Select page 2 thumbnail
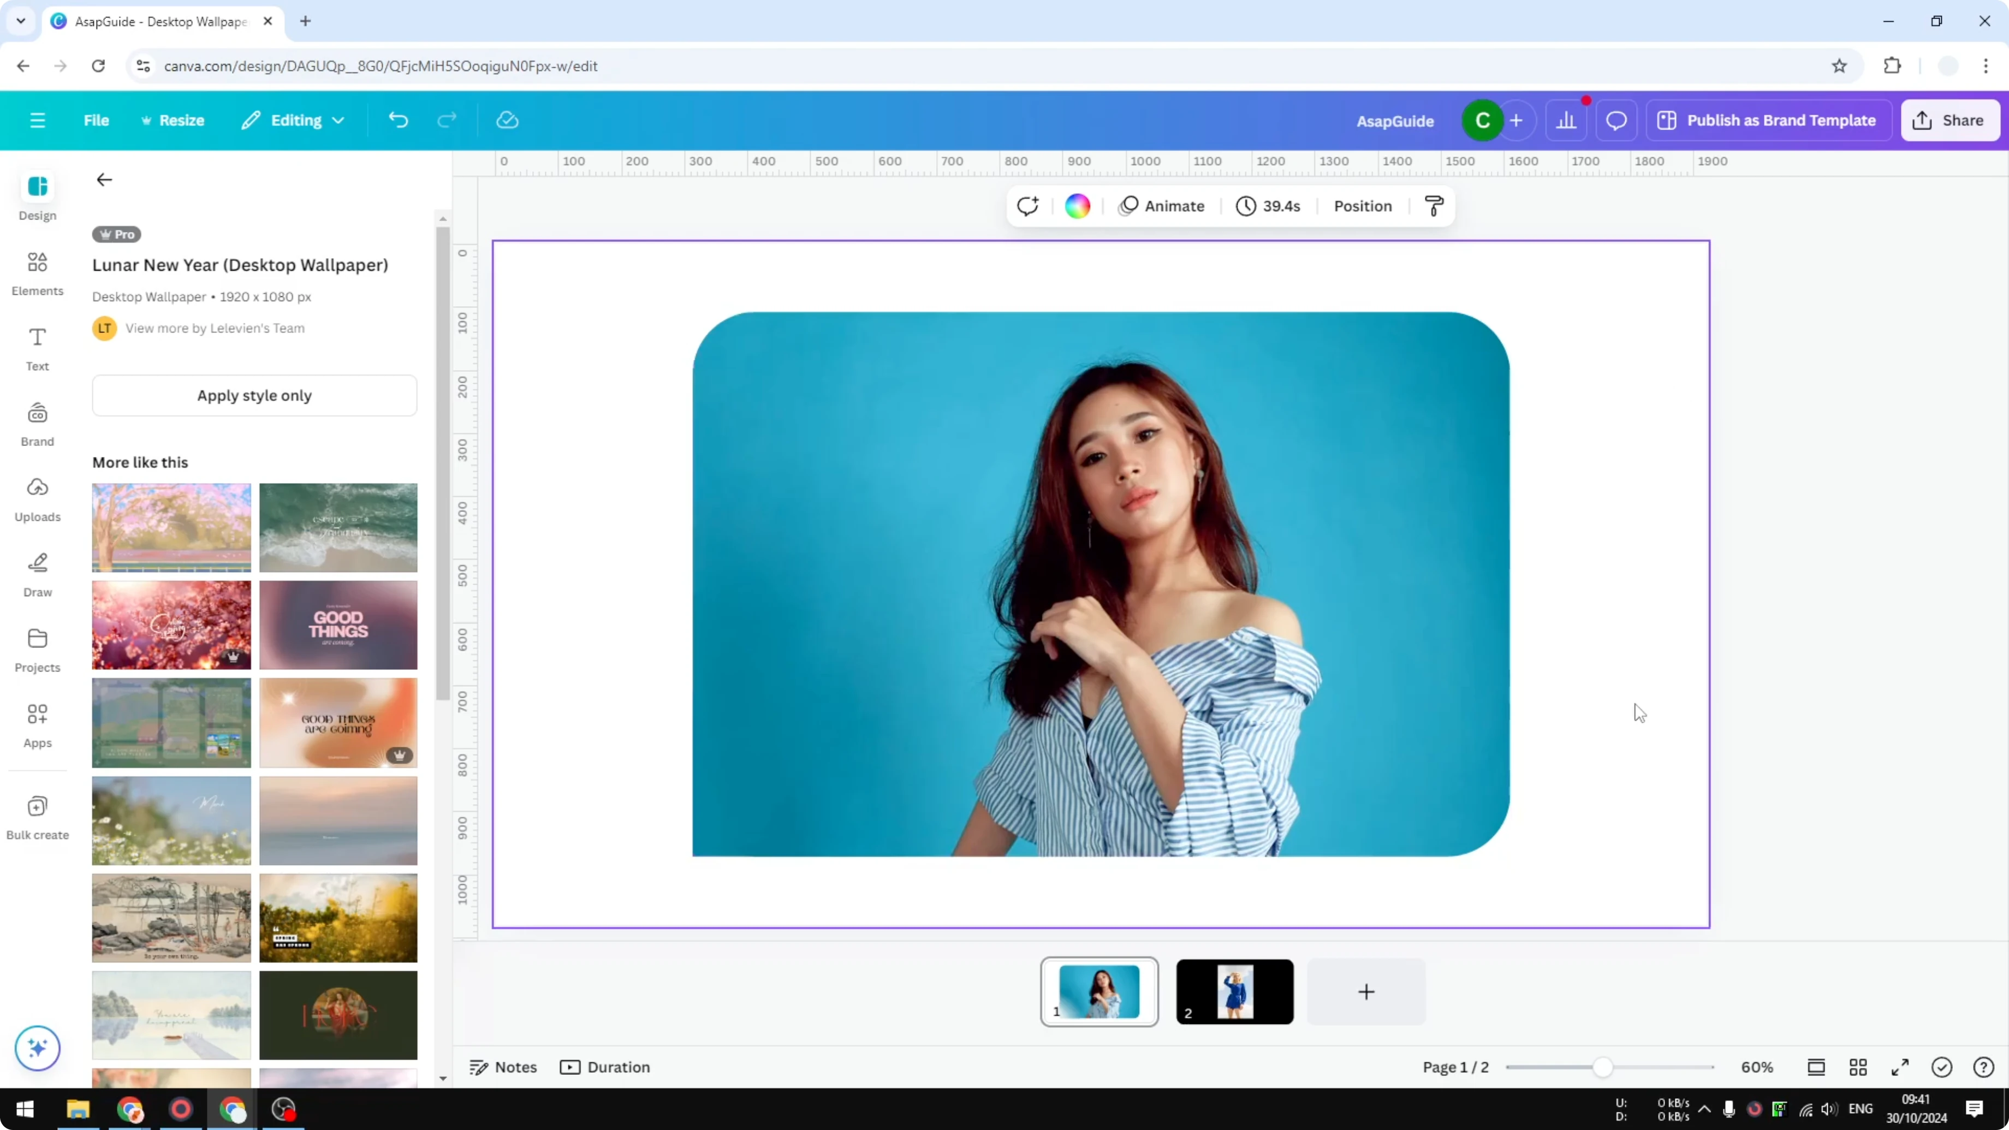 1234,991
